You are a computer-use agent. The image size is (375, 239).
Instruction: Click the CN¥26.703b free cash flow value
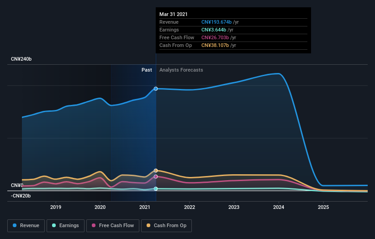coord(215,37)
